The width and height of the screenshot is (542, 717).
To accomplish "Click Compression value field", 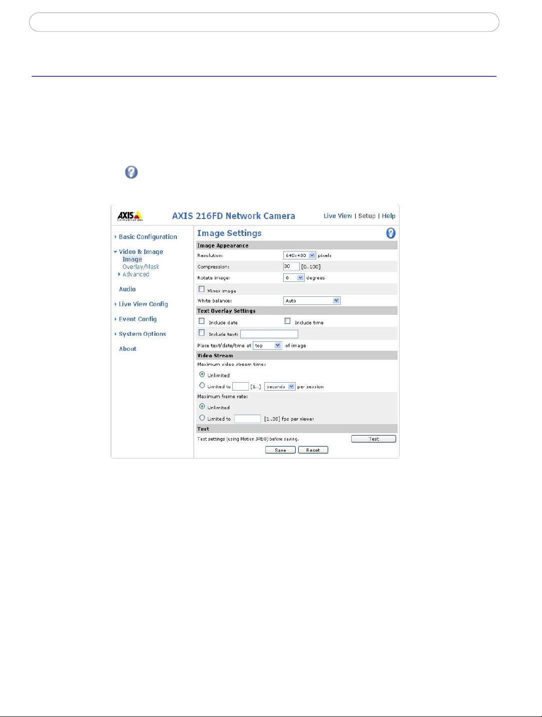I will [x=291, y=266].
